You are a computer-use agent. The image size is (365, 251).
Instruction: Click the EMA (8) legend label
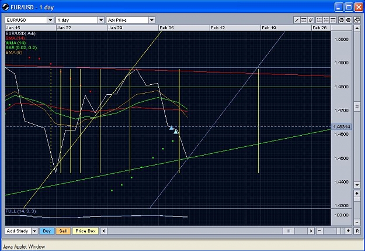pos(14,52)
